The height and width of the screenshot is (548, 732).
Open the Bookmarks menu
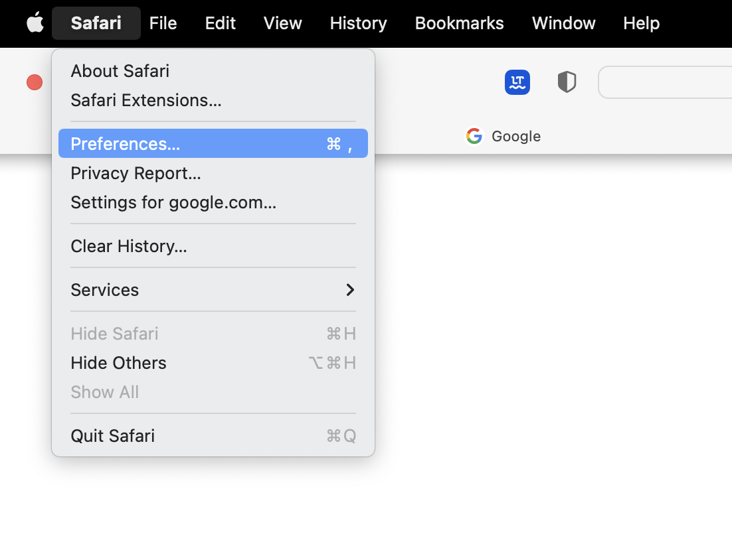click(460, 23)
